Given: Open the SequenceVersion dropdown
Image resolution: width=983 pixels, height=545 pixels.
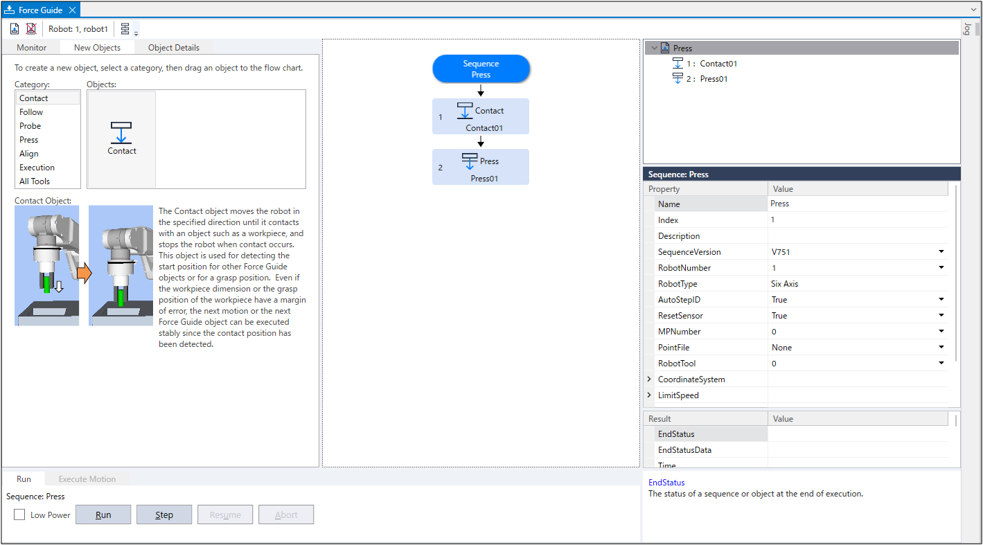Looking at the screenshot, I should (x=941, y=252).
